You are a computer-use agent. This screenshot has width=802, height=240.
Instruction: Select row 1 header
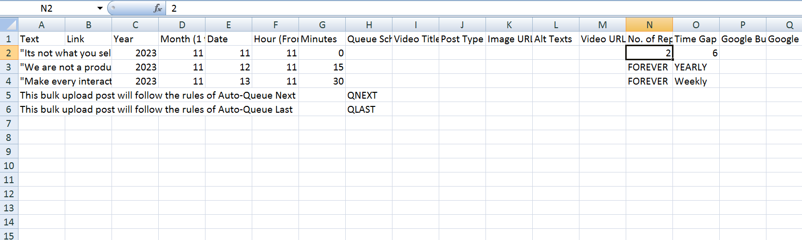pos(9,39)
